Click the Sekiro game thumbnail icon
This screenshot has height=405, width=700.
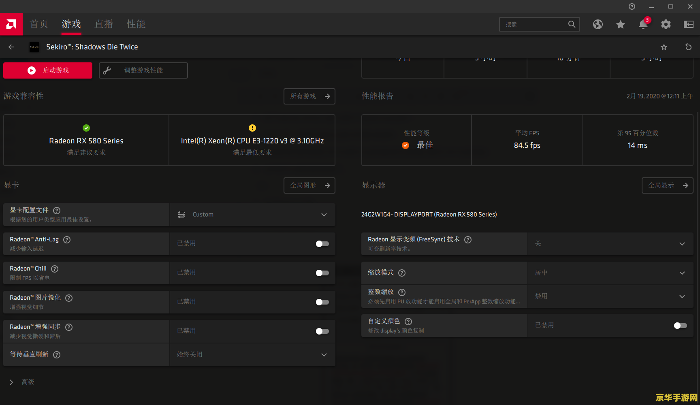(34, 47)
